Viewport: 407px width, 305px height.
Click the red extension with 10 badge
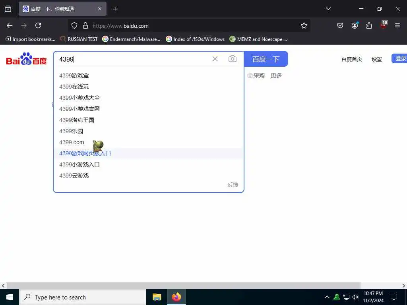click(384, 25)
